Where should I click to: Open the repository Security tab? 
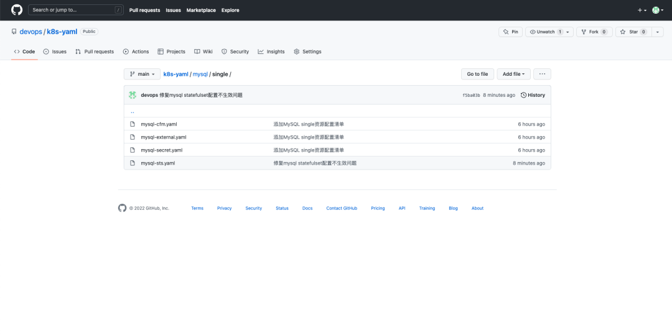(x=235, y=52)
